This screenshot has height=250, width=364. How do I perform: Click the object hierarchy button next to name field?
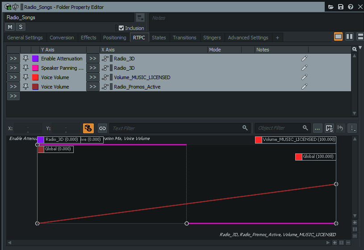point(140,17)
